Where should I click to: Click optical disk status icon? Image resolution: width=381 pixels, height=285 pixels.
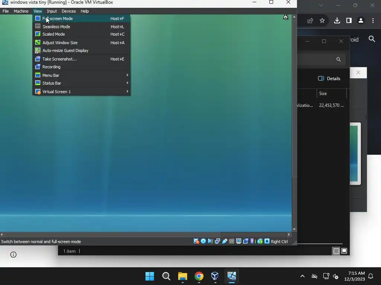(204, 241)
